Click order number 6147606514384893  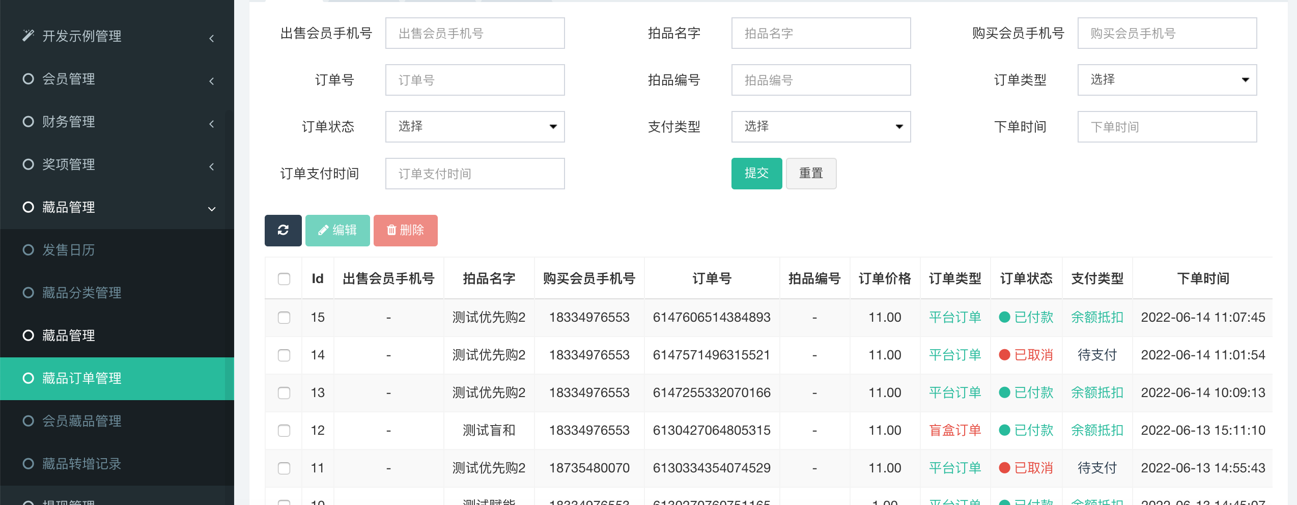coord(712,317)
